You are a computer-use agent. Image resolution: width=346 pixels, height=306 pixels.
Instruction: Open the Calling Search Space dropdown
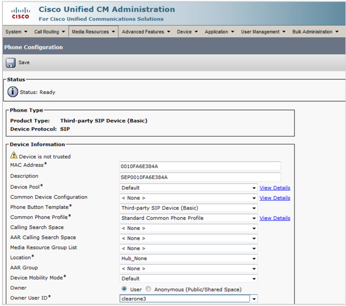pos(189,228)
